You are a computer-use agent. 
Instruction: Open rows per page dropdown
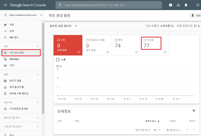157,130
